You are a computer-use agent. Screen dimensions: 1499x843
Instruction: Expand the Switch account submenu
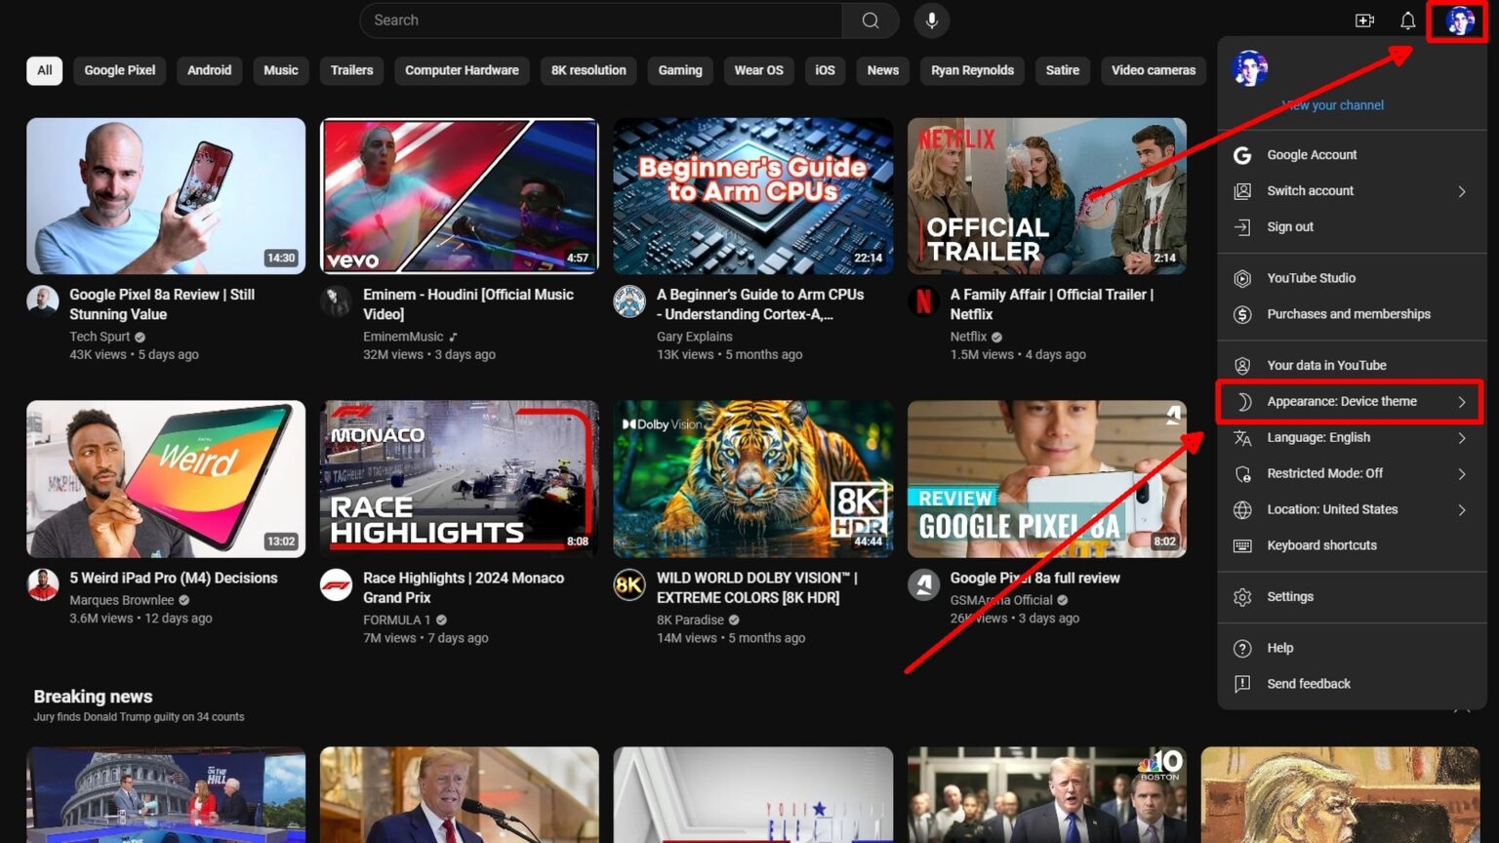click(x=1310, y=190)
